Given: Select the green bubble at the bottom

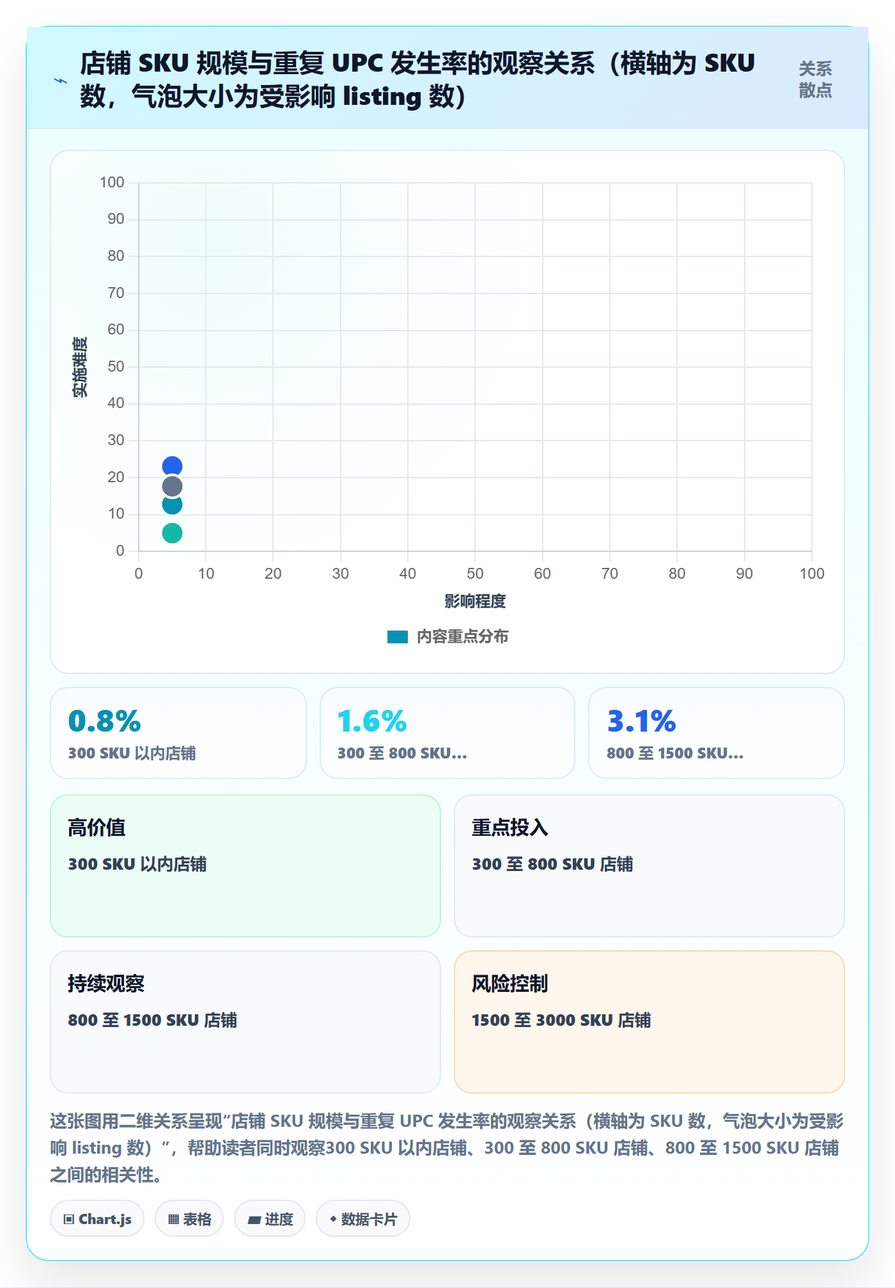Looking at the screenshot, I should coord(172,533).
